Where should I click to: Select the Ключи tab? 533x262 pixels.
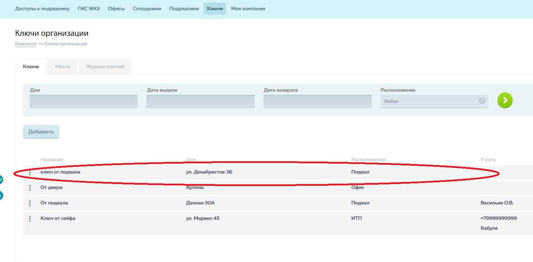pos(31,67)
